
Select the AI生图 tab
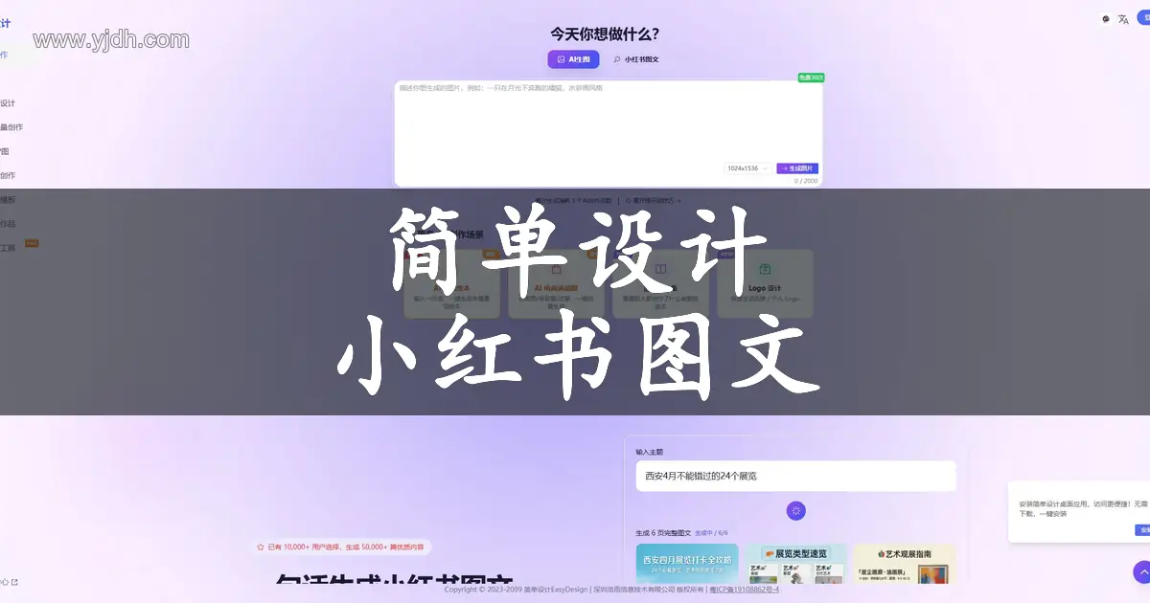click(573, 59)
